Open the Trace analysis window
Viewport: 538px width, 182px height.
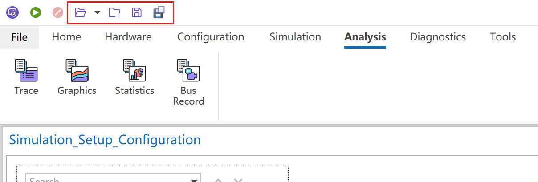[26, 77]
